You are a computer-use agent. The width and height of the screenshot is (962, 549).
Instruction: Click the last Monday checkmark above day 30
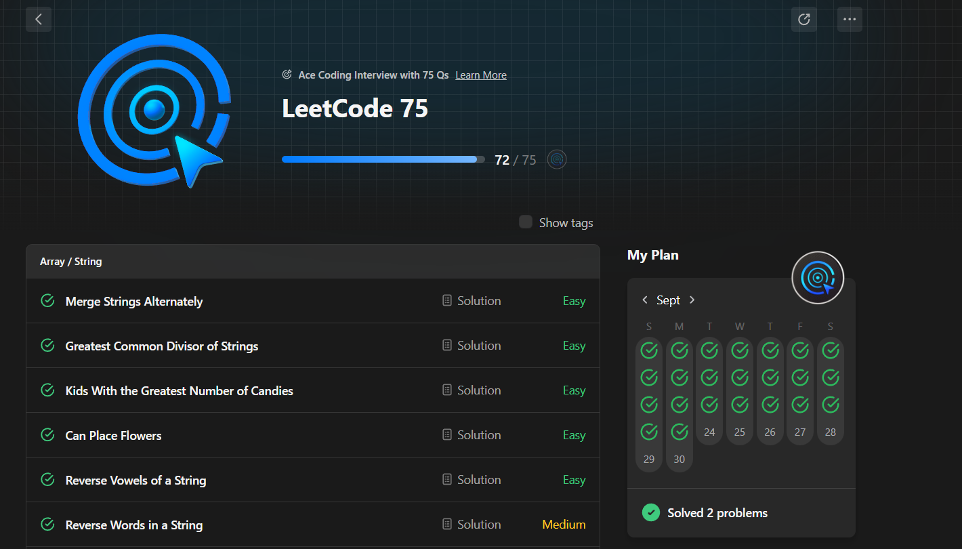coord(679,432)
